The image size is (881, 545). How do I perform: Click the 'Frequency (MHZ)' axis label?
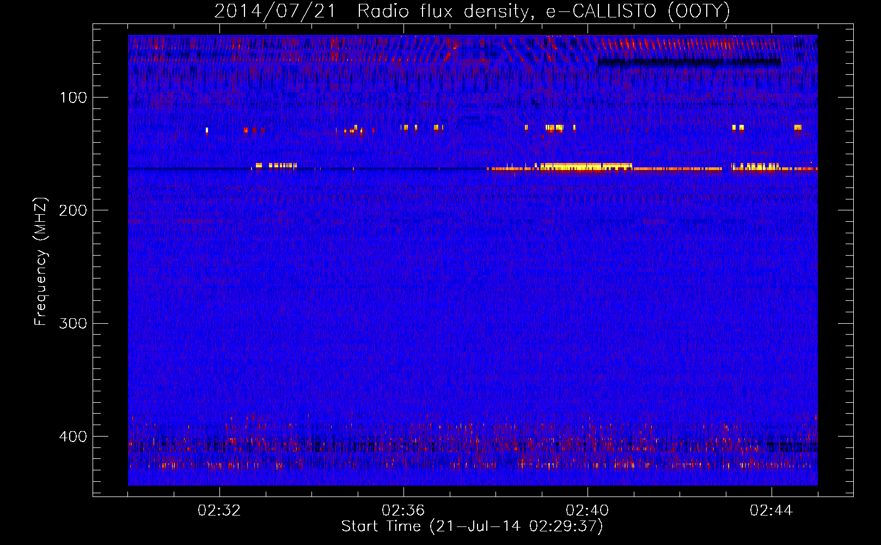point(41,262)
